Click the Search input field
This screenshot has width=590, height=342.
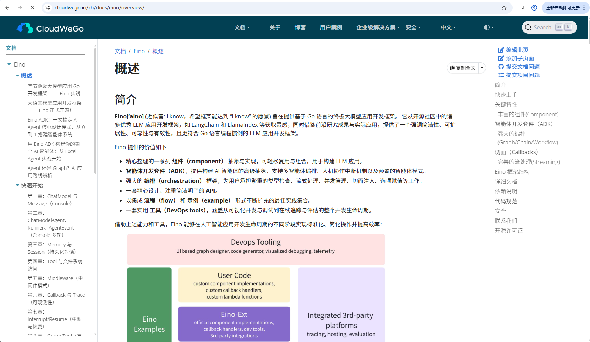point(549,27)
